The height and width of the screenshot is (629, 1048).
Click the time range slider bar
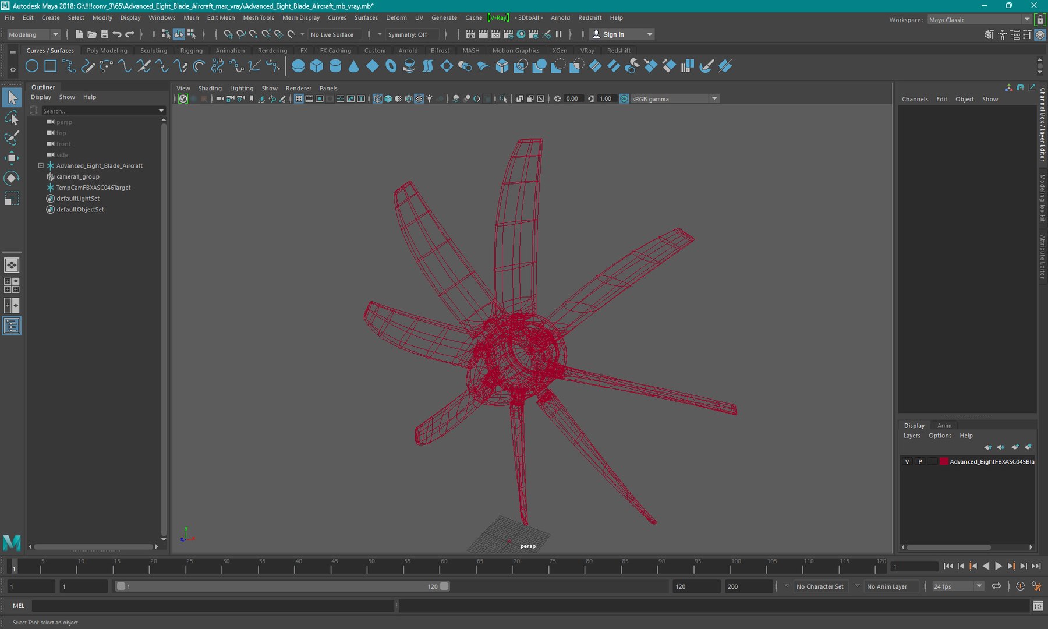click(282, 586)
